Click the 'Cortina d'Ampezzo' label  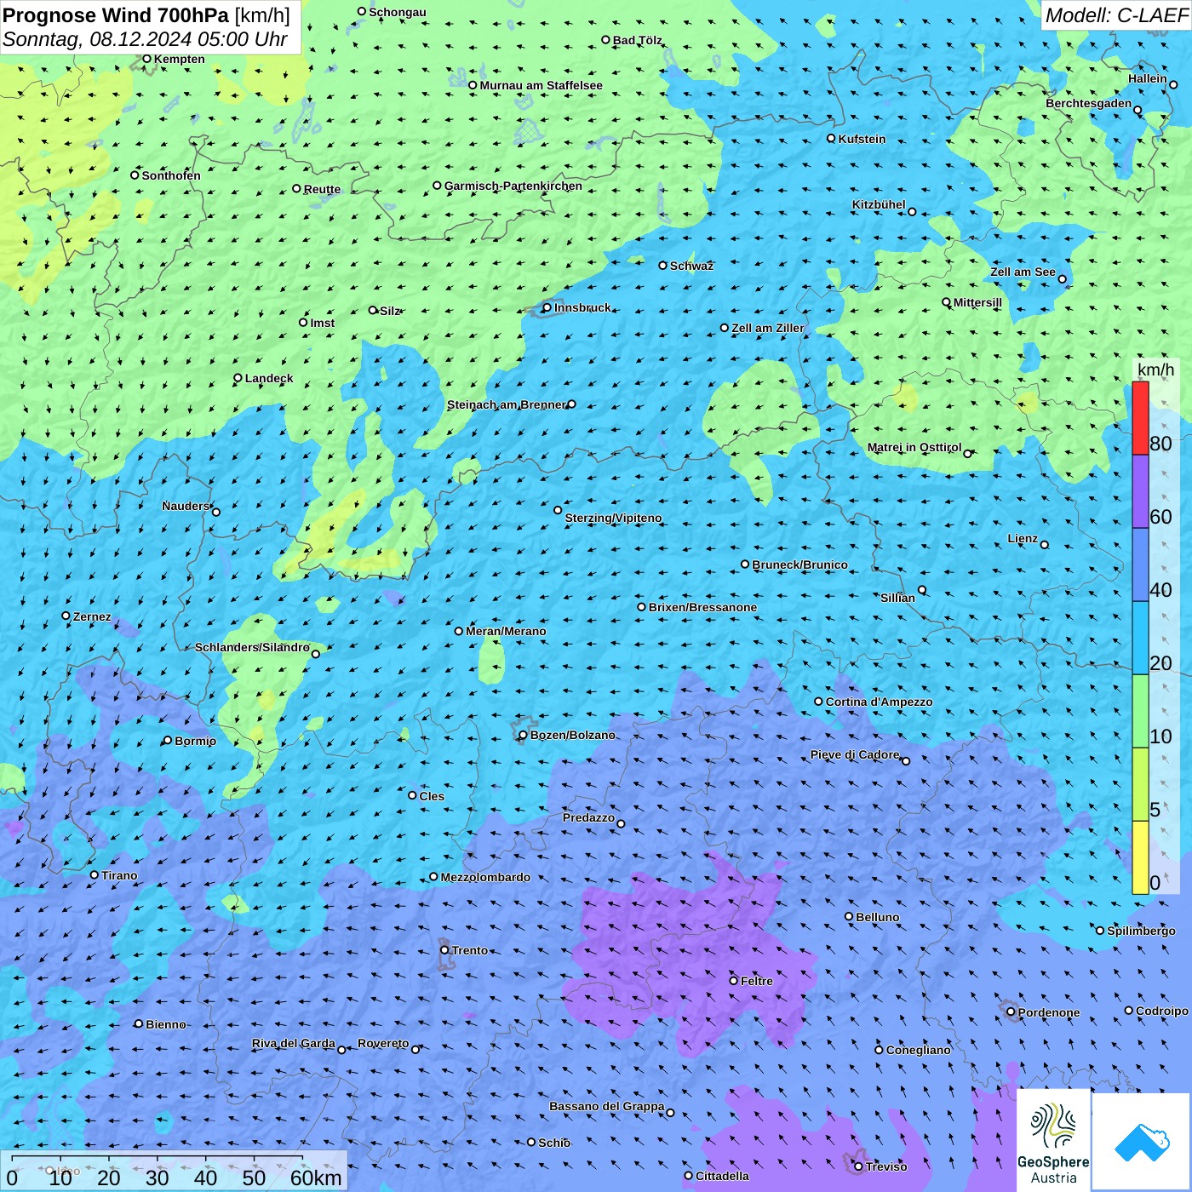pyautogui.click(x=879, y=702)
